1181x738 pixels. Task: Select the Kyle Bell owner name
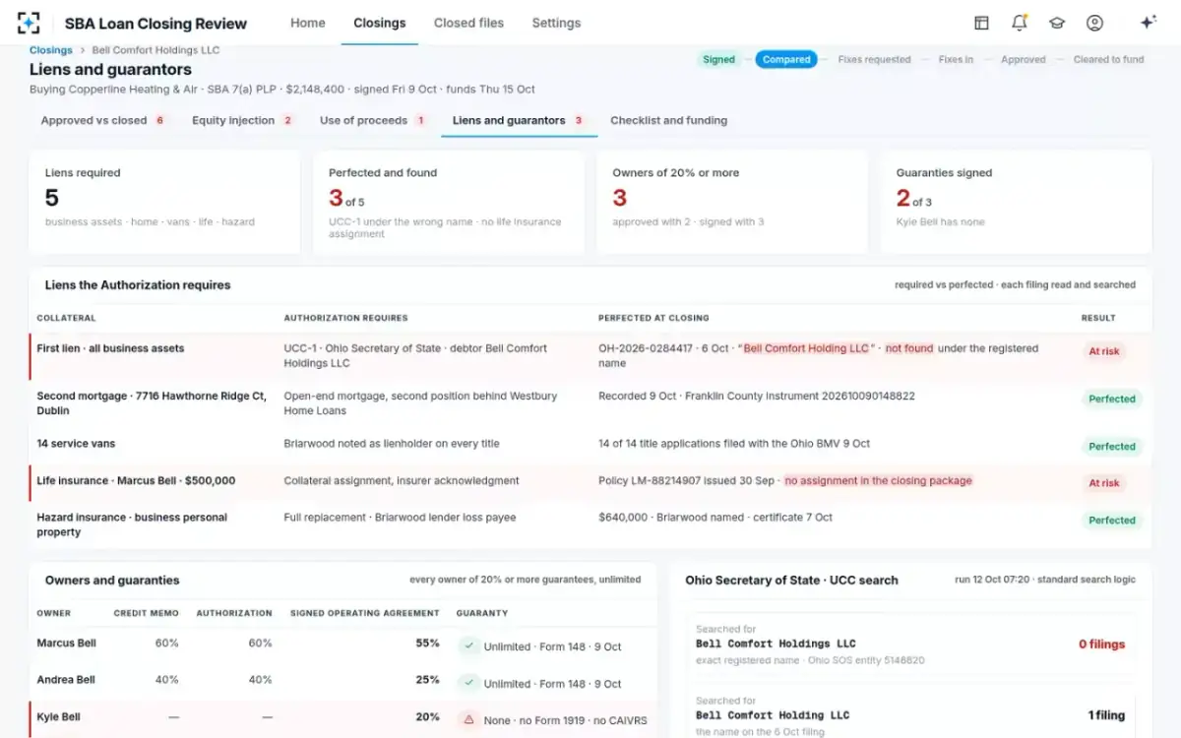[x=58, y=717]
